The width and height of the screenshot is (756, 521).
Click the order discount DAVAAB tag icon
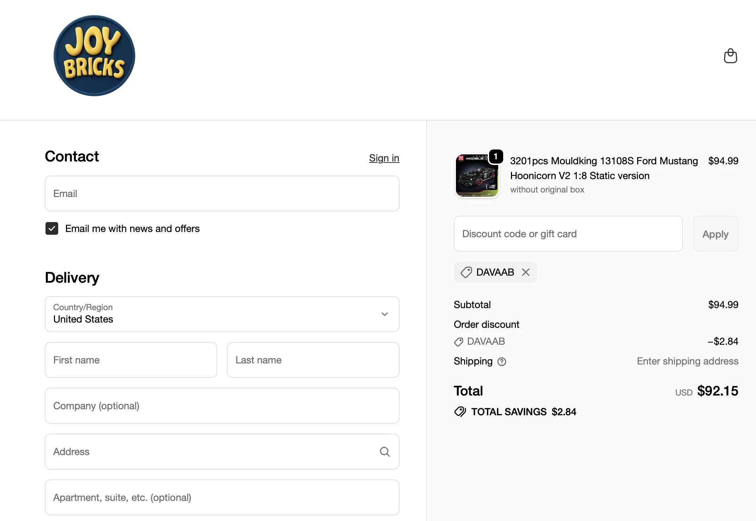click(459, 342)
